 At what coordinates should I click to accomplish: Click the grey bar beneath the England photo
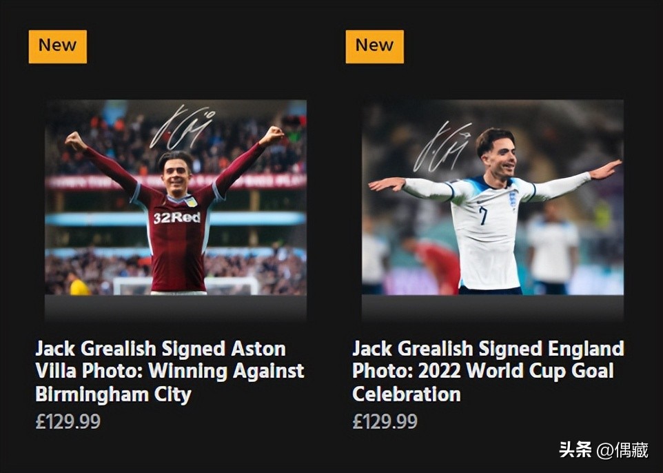pos(493,308)
